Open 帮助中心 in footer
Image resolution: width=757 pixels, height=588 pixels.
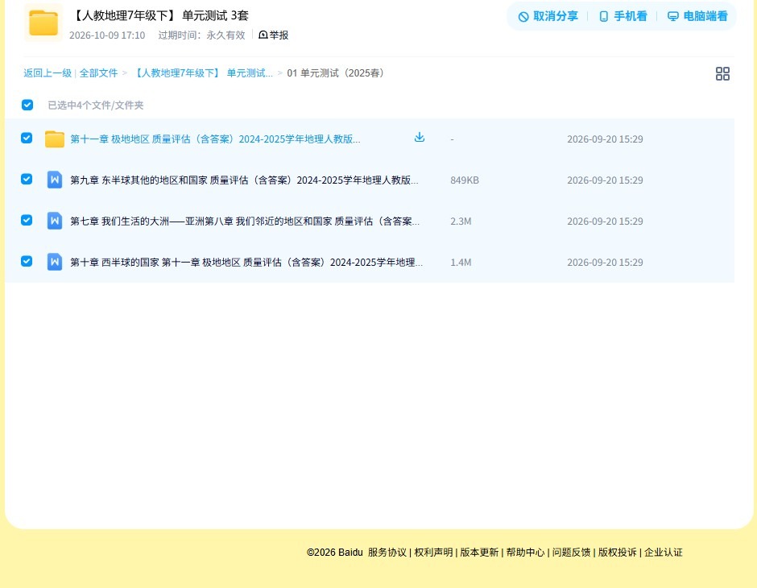click(x=525, y=553)
